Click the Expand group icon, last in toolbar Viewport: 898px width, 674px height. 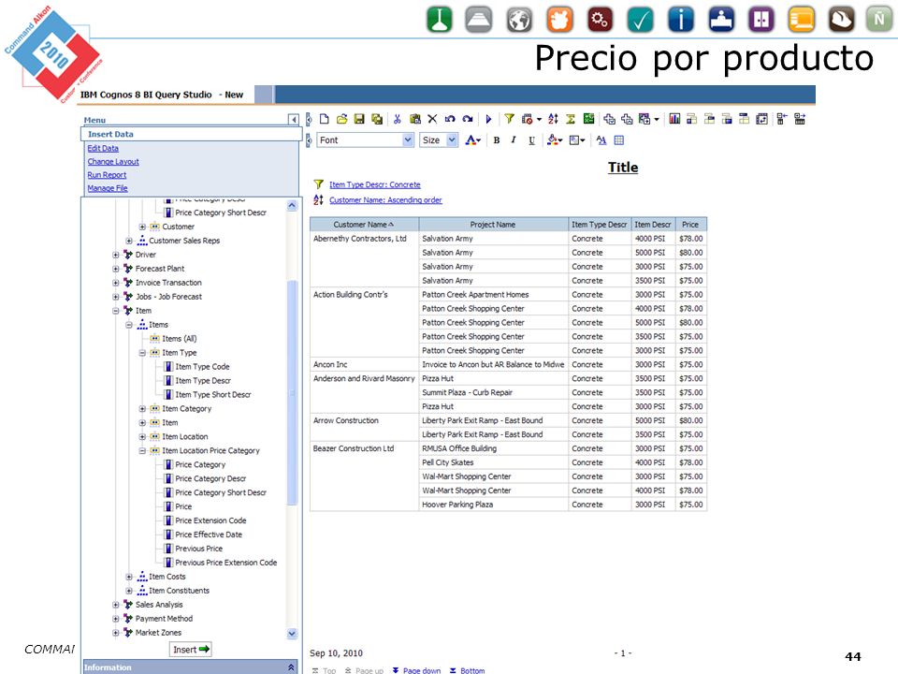800,119
